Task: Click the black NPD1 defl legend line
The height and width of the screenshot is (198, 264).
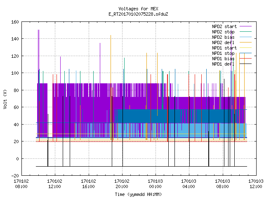Action: pyautogui.click(x=245, y=64)
